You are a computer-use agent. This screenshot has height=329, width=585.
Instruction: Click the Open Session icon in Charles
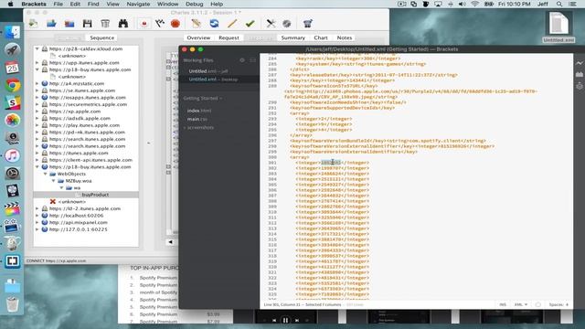click(51, 24)
